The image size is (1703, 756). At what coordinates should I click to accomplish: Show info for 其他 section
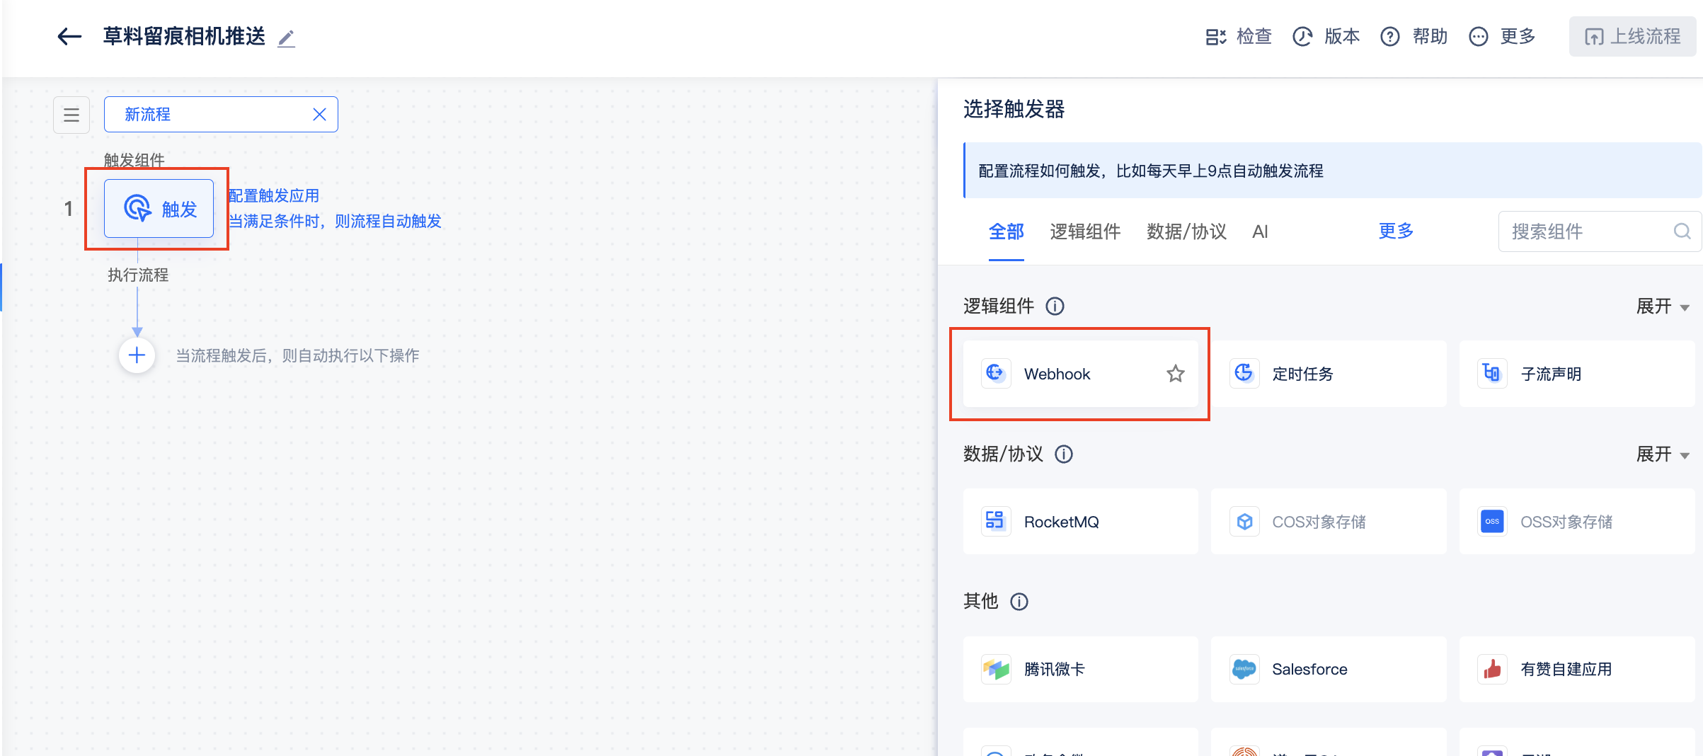1019,602
